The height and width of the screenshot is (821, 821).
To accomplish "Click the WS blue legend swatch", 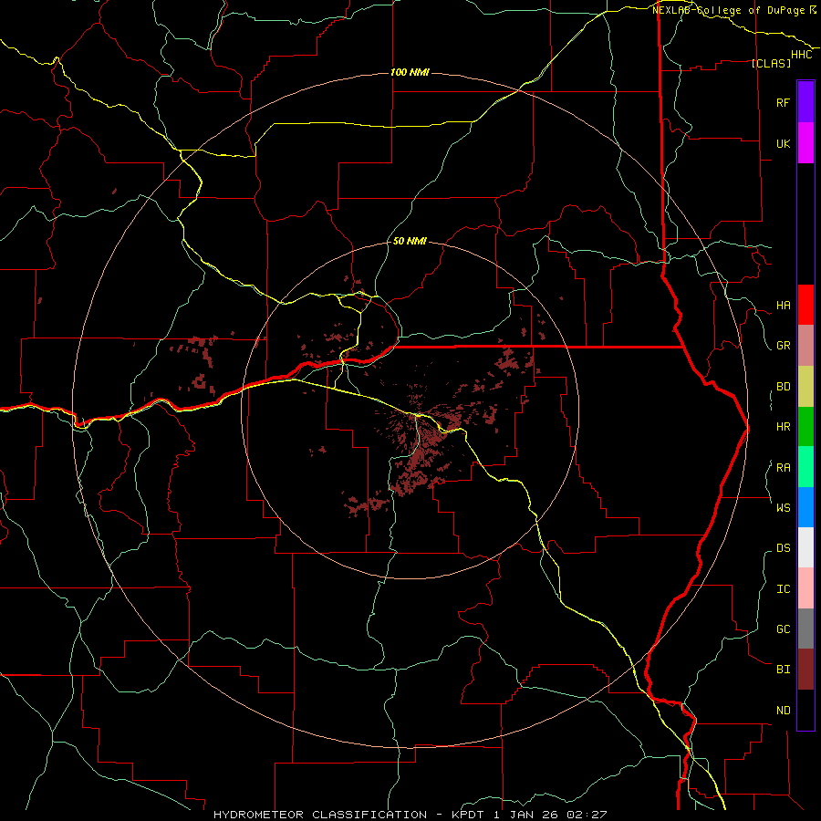I will [x=805, y=507].
